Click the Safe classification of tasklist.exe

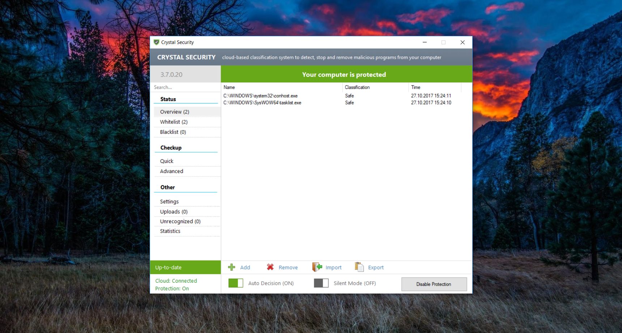coord(349,103)
